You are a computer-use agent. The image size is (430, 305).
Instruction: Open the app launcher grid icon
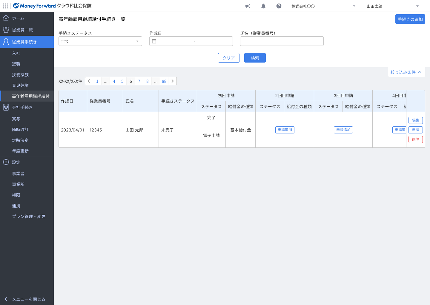coord(5,6)
